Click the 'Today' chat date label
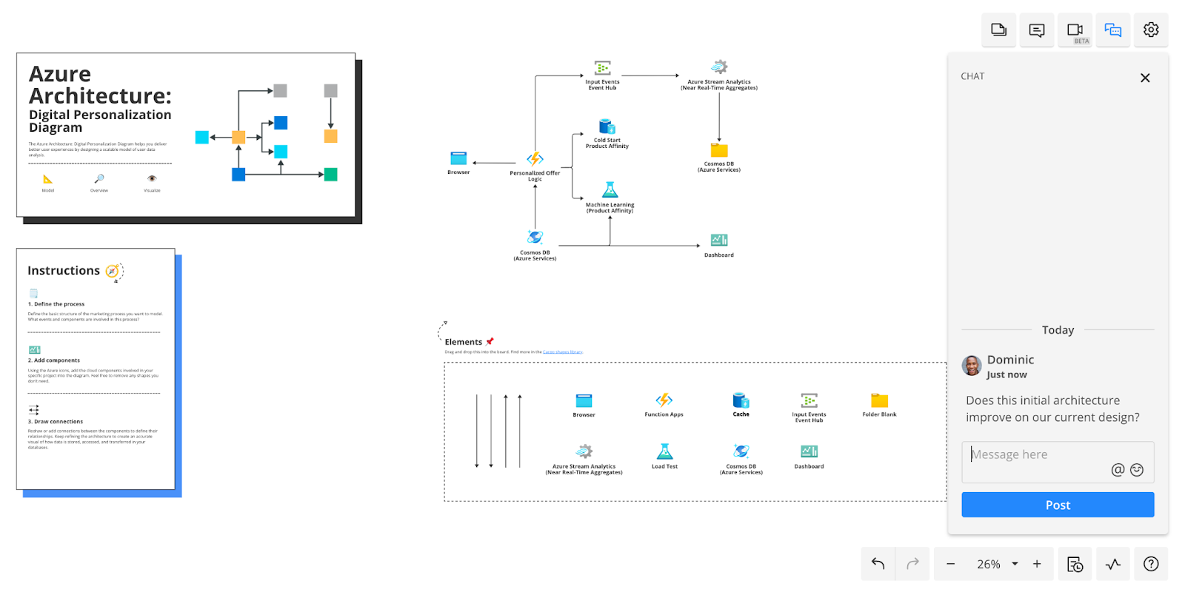The width and height of the screenshot is (1185, 595). pos(1058,330)
